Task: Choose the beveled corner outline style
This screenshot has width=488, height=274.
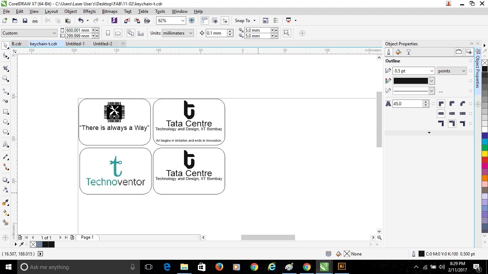Action: [x=463, y=104]
